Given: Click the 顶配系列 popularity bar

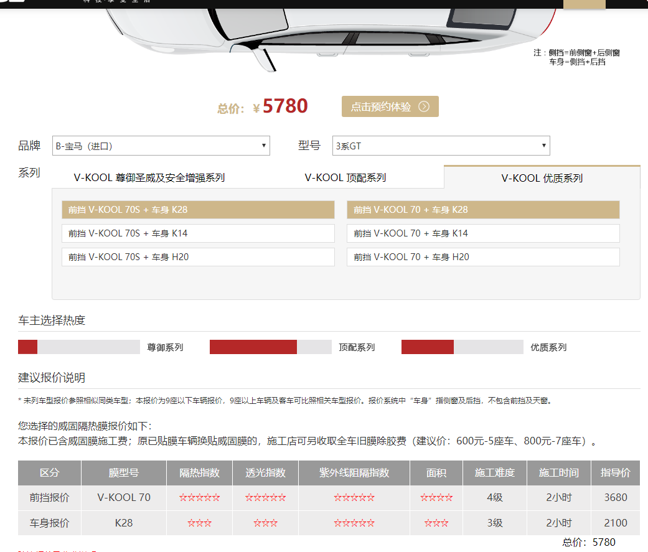Looking at the screenshot, I should 271,347.
